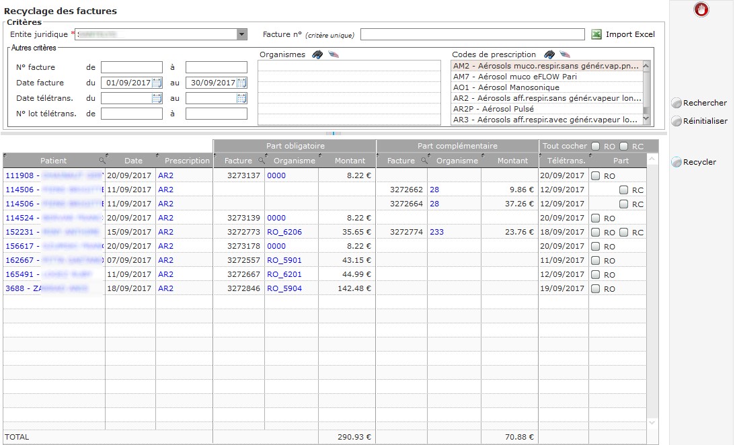Open calendar for Date facture end
This screenshot has height=445, width=735.
click(x=241, y=83)
